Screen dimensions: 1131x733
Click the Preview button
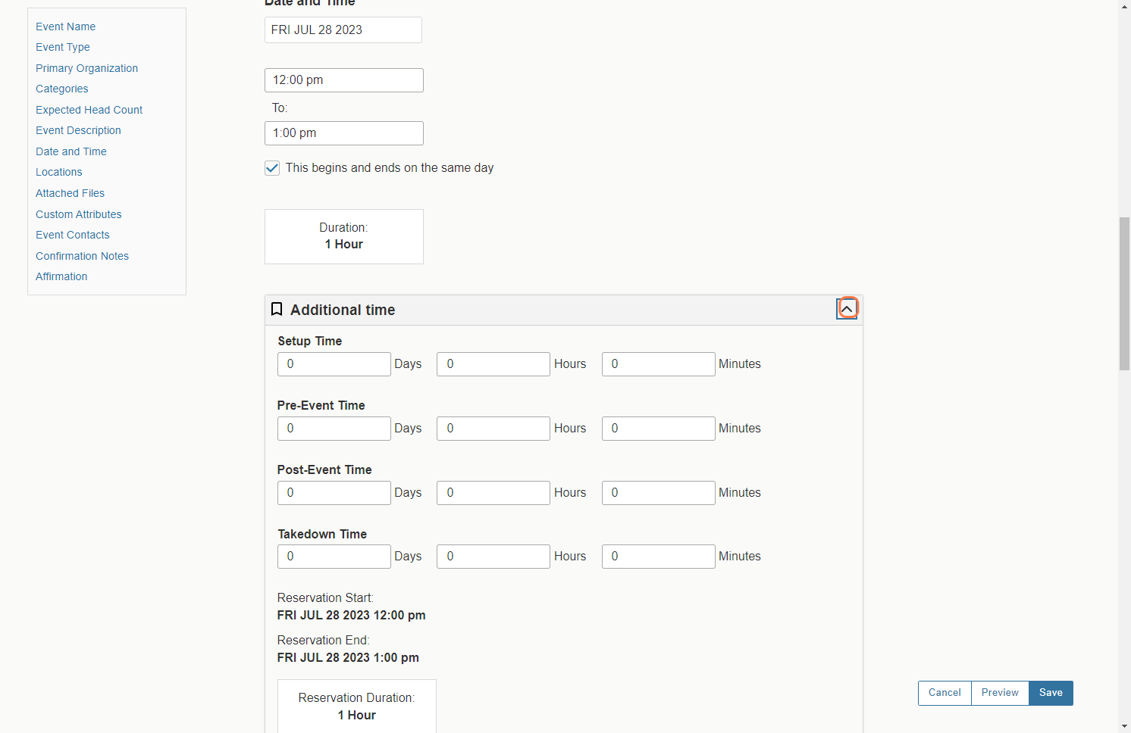pos(1000,693)
